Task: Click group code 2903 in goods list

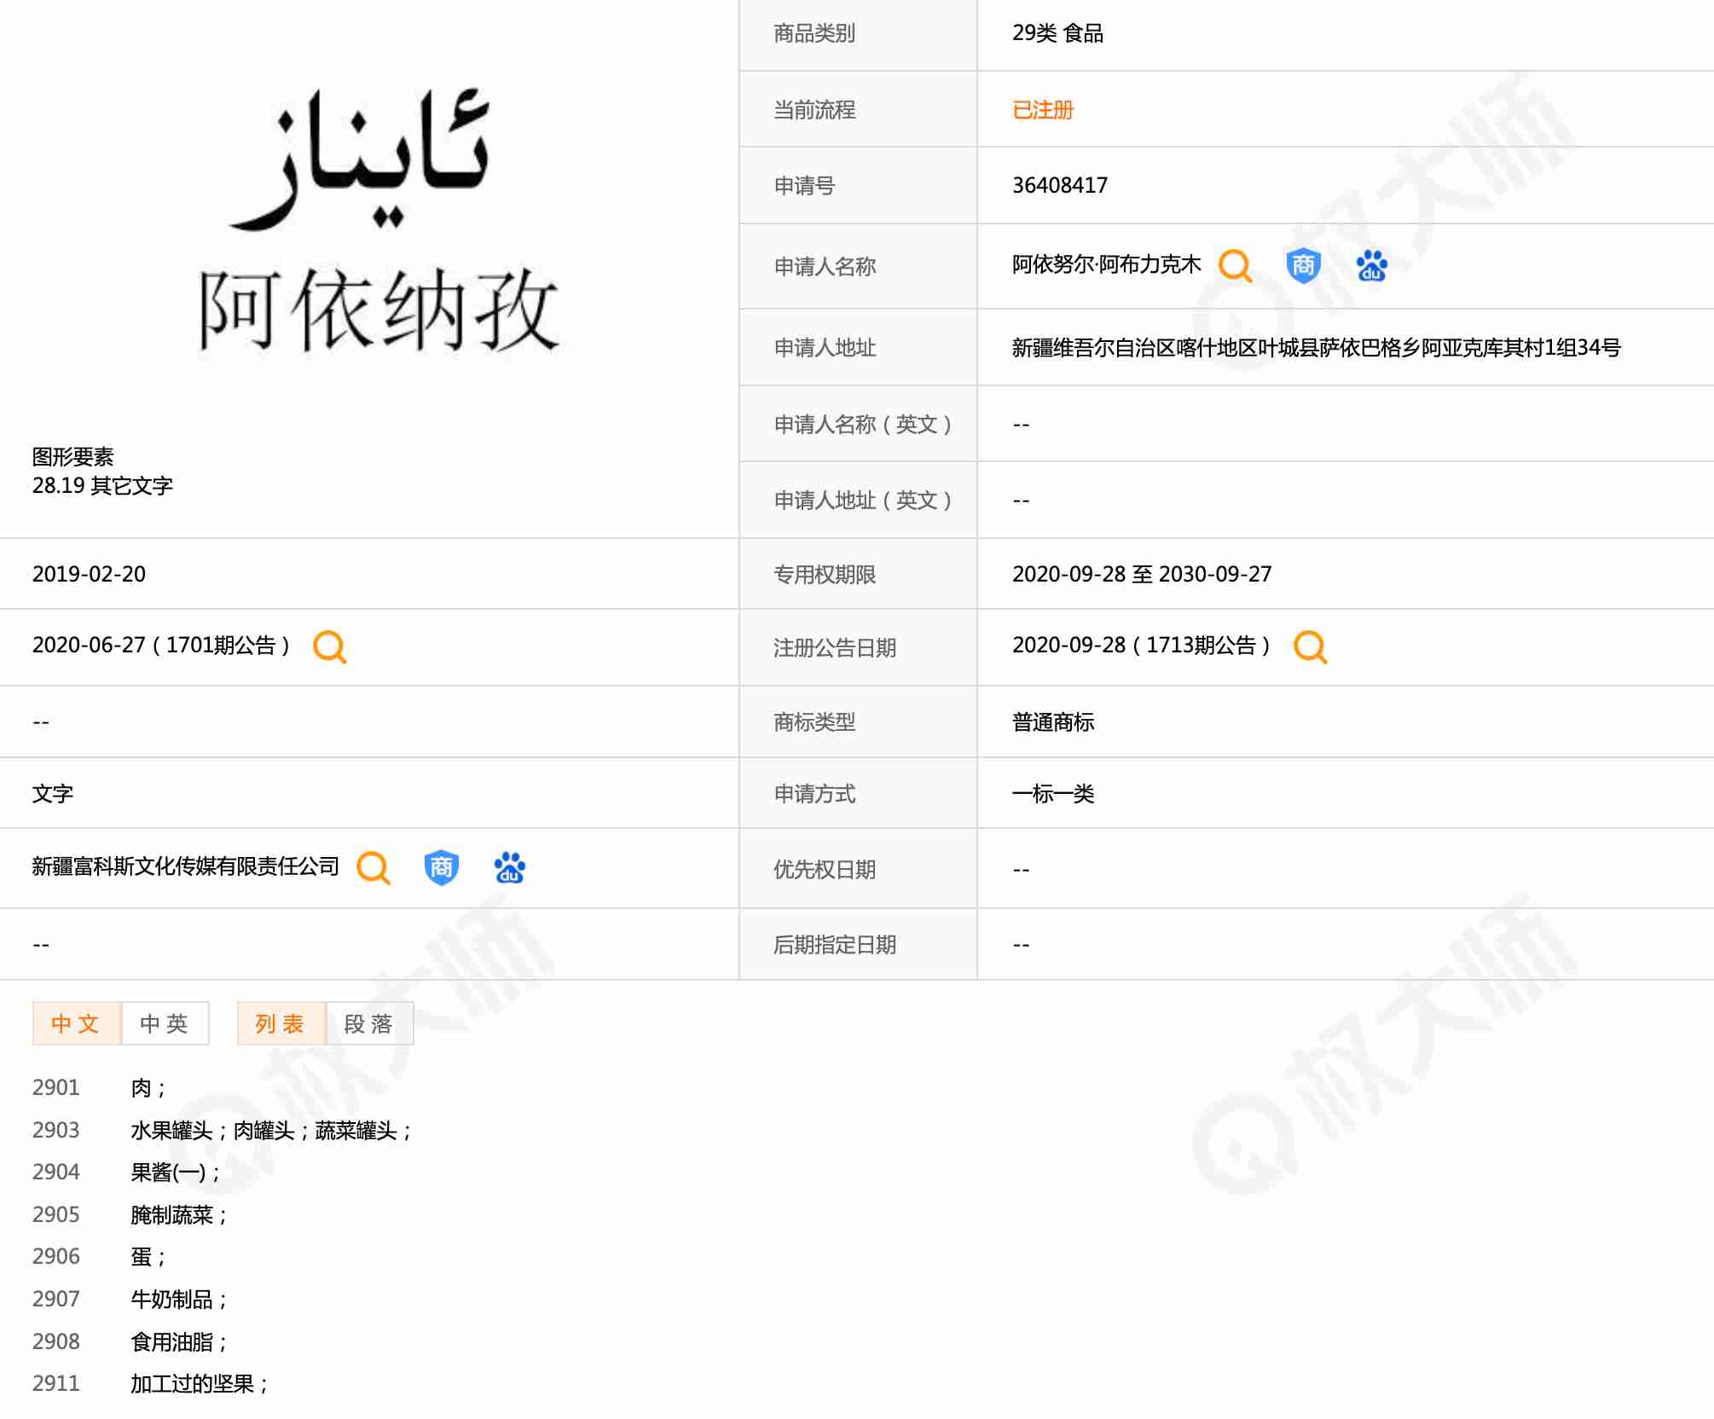Action: [x=55, y=1130]
